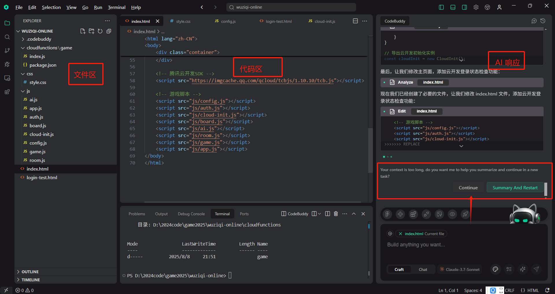
Task: Collapse the js folder
Action: pos(23,91)
